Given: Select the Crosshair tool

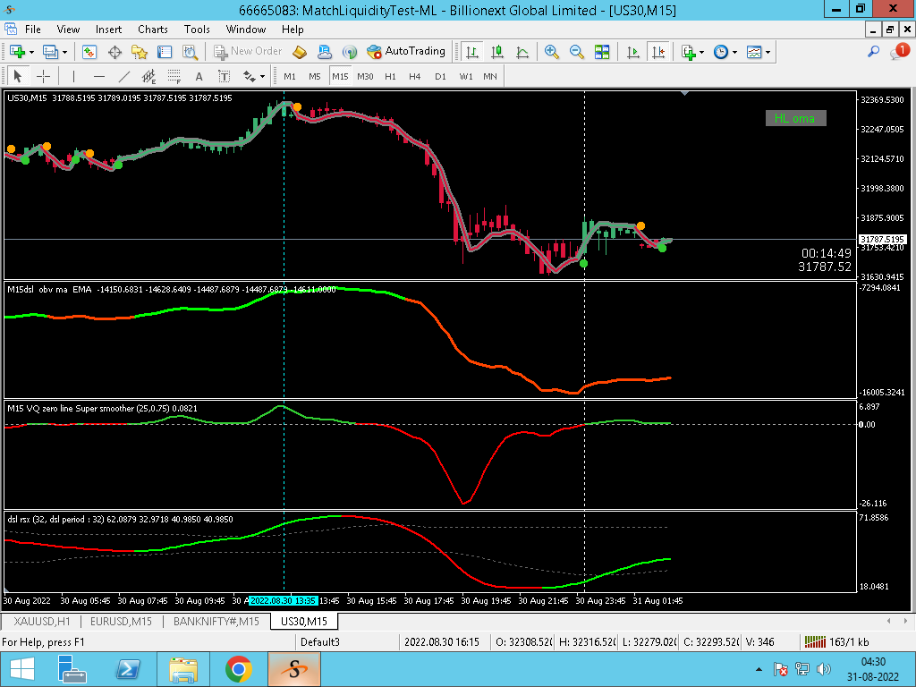Looking at the screenshot, I should pos(43,76).
